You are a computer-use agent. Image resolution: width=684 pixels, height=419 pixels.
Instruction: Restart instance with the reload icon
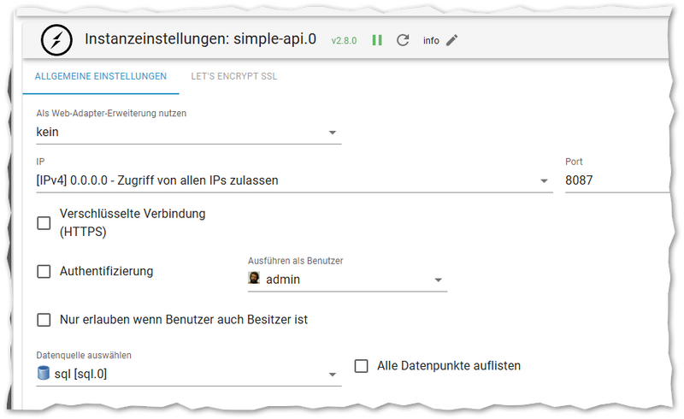pos(403,40)
